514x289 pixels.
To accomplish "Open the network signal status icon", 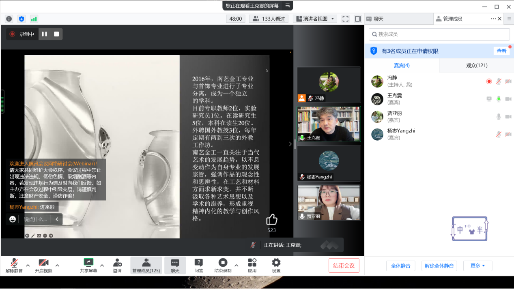I will (x=34, y=19).
